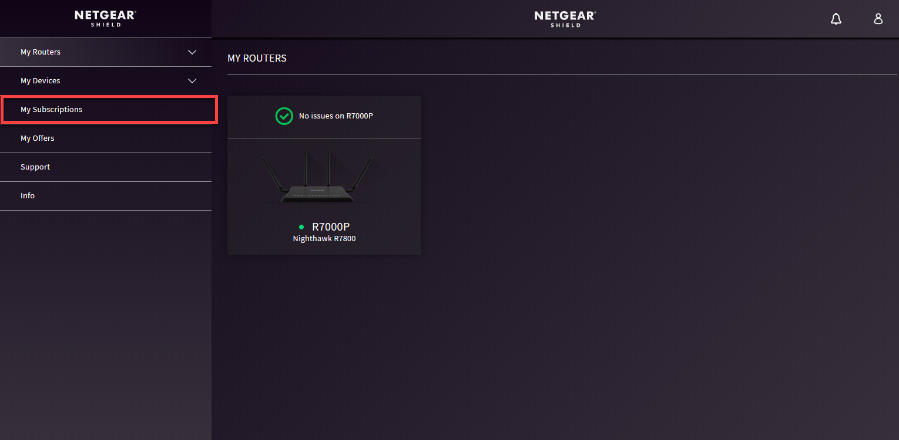The height and width of the screenshot is (440, 899).
Task: Click the NETGEAR Shield logo in the sidebar
Action: (105, 18)
